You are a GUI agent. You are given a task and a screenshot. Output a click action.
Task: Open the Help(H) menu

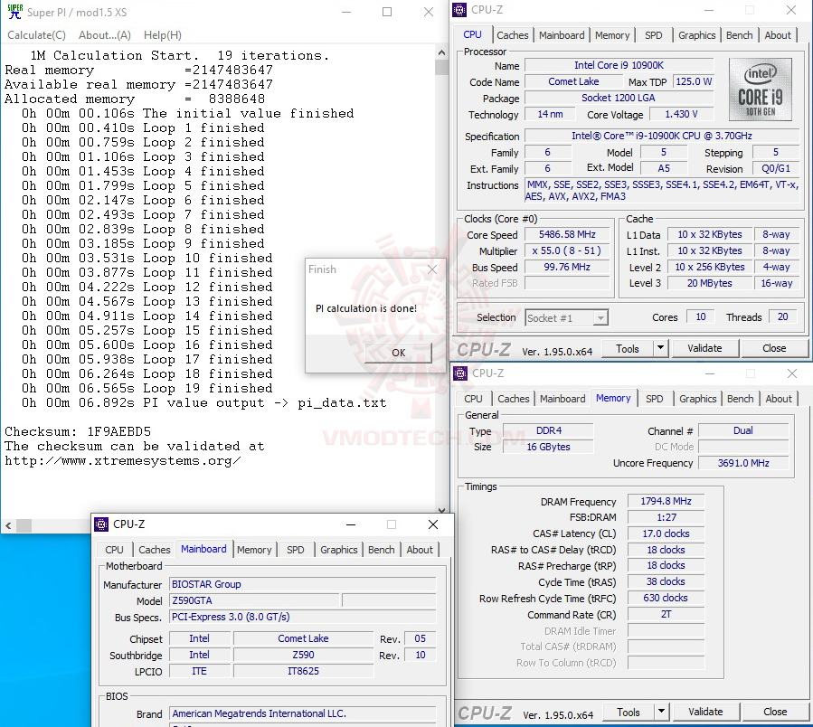pyautogui.click(x=162, y=35)
